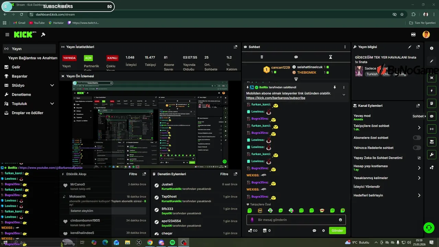
Task: Click the TapGhost ban entry
Action: pyautogui.click(x=196, y=199)
